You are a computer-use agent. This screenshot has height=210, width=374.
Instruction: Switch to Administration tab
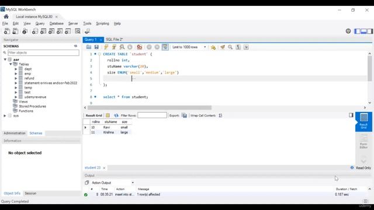click(x=15, y=133)
